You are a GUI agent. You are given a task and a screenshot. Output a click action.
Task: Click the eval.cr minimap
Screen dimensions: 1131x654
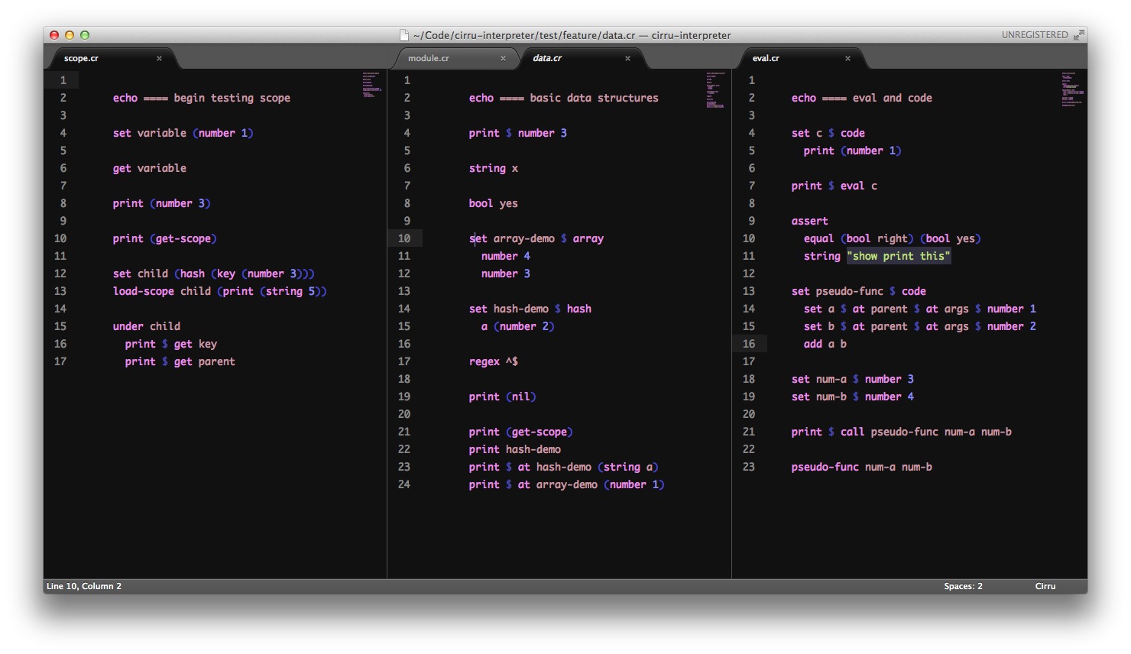click(x=1072, y=89)
